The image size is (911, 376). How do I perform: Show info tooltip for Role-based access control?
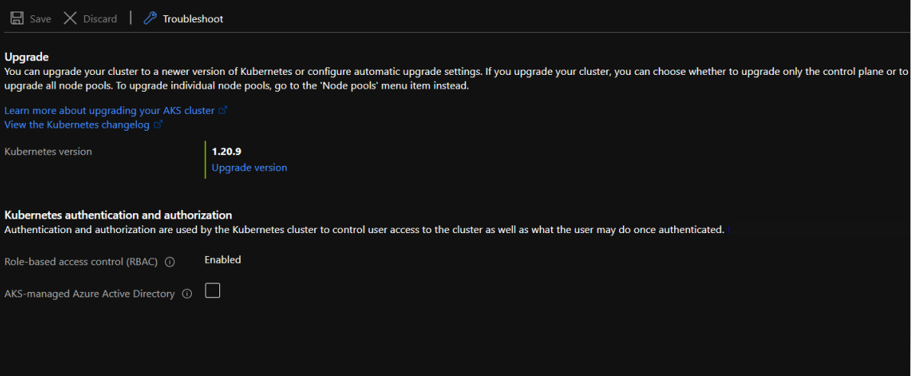point(170,262)
